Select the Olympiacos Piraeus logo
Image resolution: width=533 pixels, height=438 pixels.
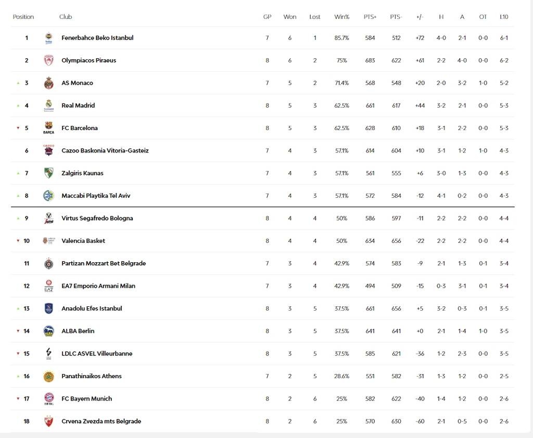48,60
